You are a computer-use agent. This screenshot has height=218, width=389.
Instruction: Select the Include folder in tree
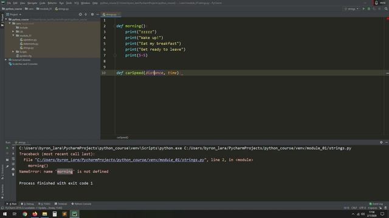pyautogui.click(x=22, y=27)
